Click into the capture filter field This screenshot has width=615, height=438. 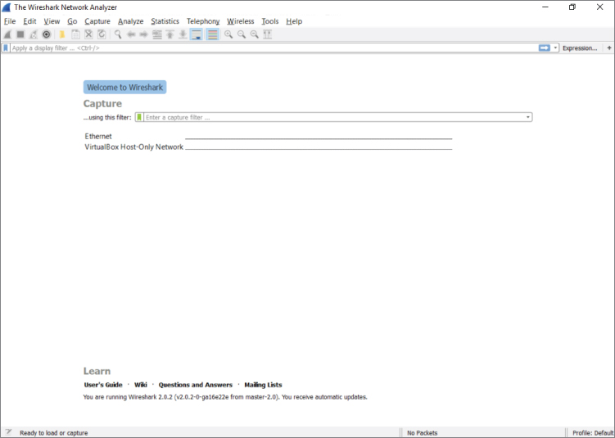pos(334,117)
